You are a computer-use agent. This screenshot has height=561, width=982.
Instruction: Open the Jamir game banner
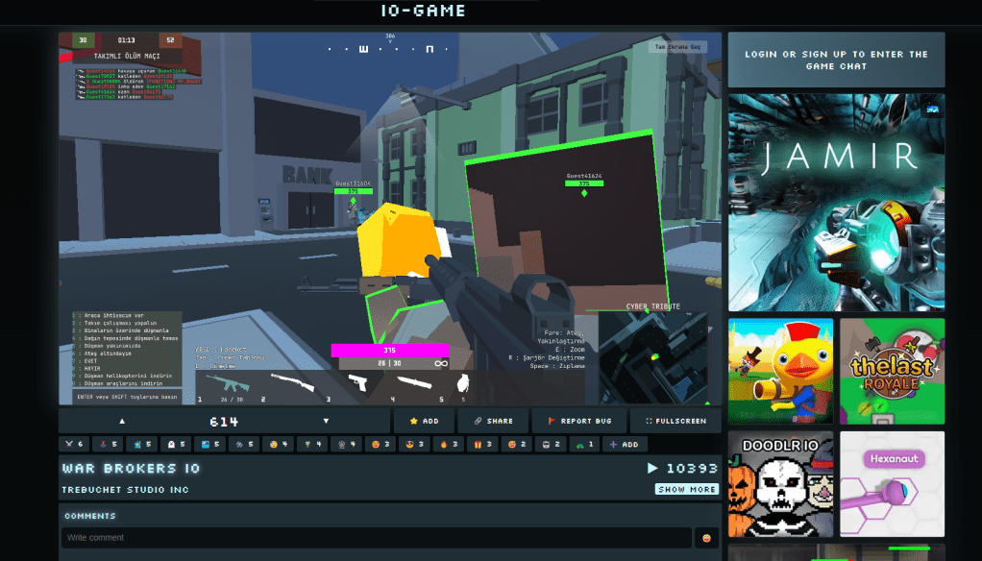pos(836,202)
